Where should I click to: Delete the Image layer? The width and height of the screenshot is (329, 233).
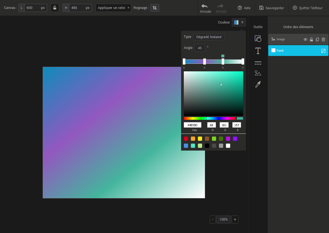[x=323, y=39]
